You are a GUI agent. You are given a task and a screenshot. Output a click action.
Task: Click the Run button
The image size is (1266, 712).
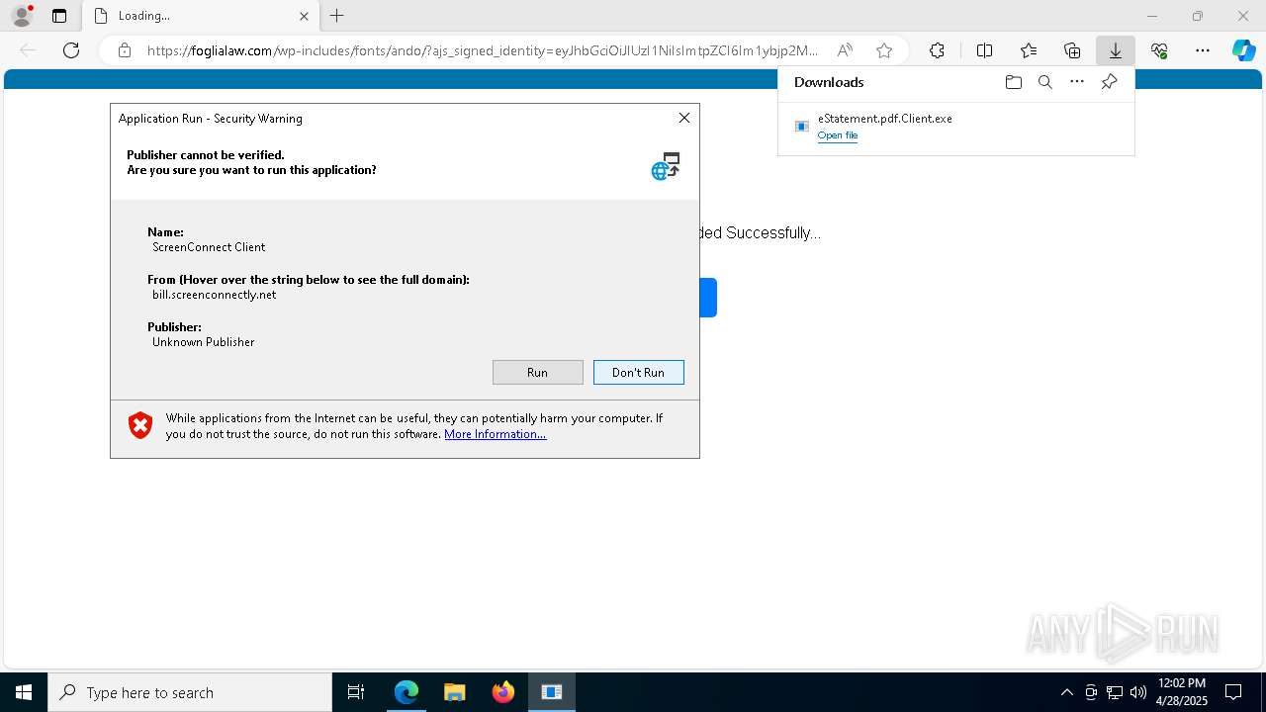coord(538,373)
